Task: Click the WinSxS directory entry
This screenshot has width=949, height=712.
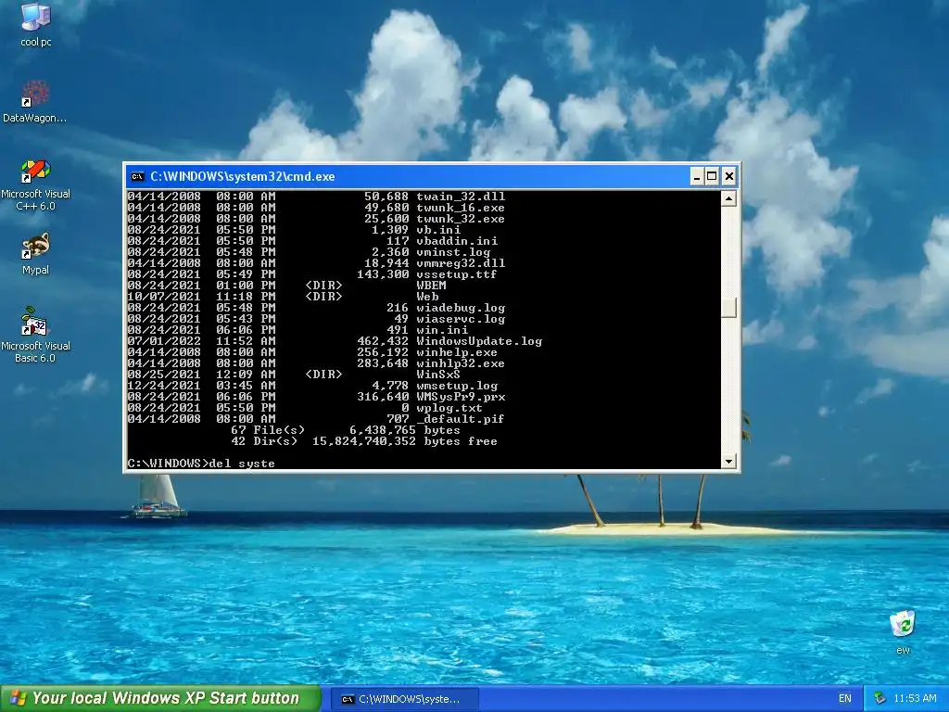Action: point(438,375)
